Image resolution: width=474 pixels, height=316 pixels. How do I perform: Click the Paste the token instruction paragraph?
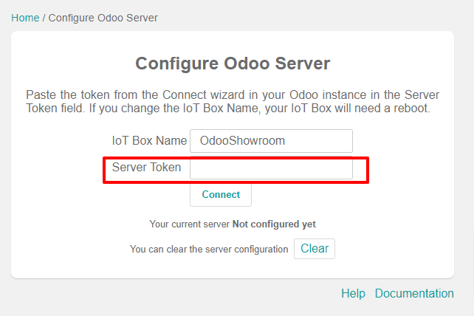[x=233, y=102]
